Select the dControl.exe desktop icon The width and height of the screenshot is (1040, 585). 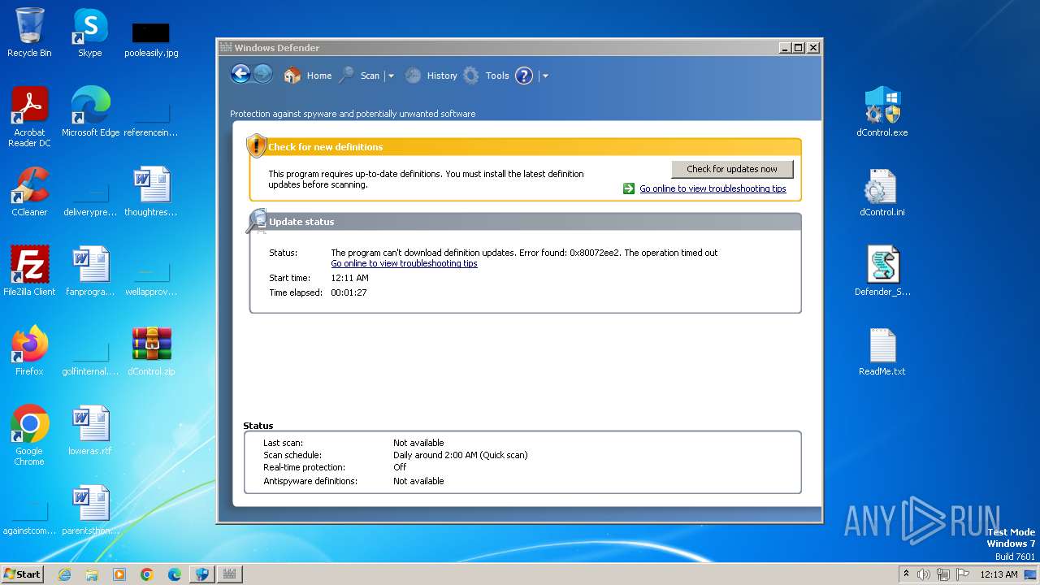[882, 112]
